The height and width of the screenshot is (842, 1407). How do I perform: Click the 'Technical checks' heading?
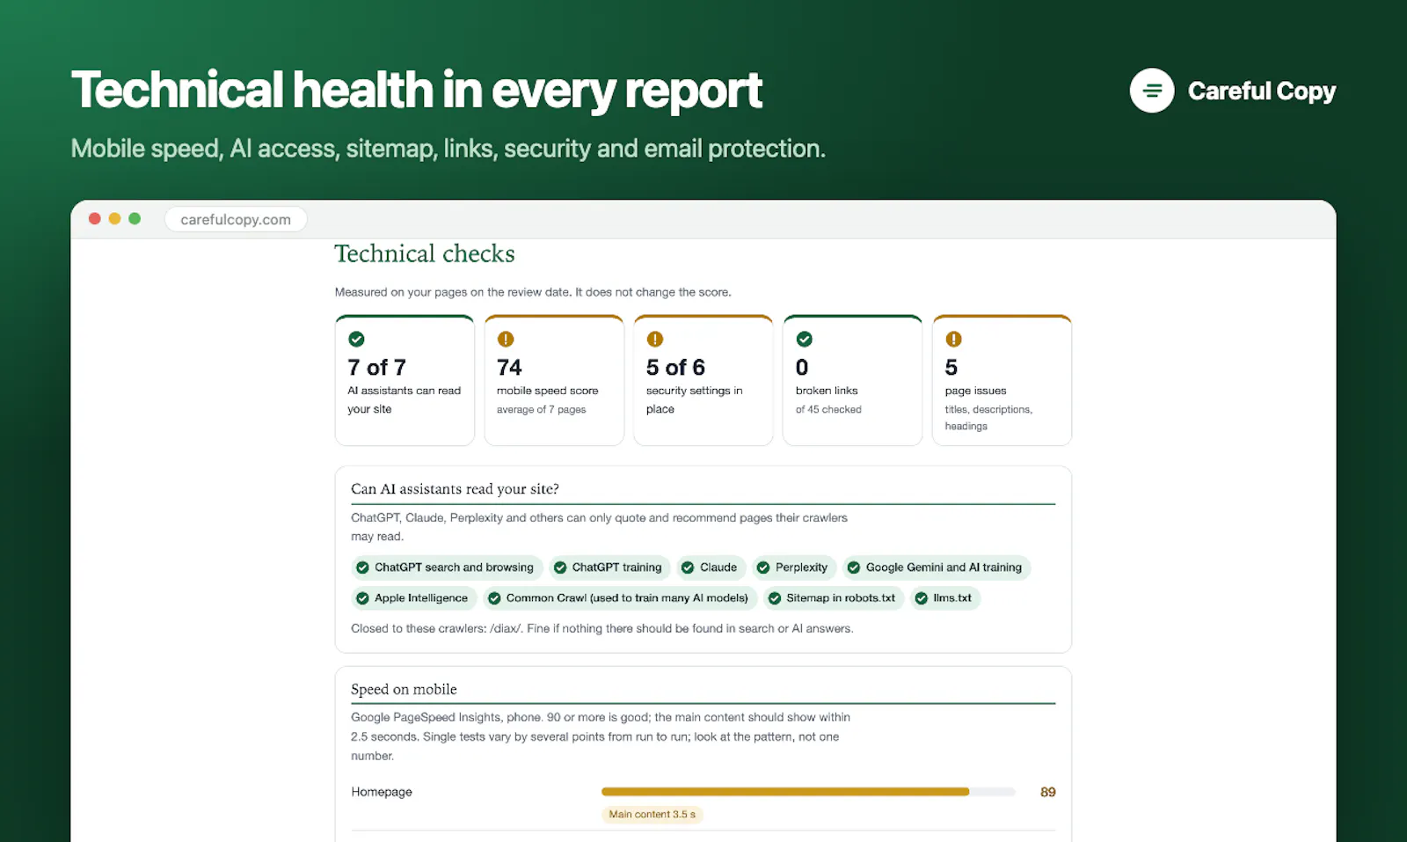click(x=425, y=253)
